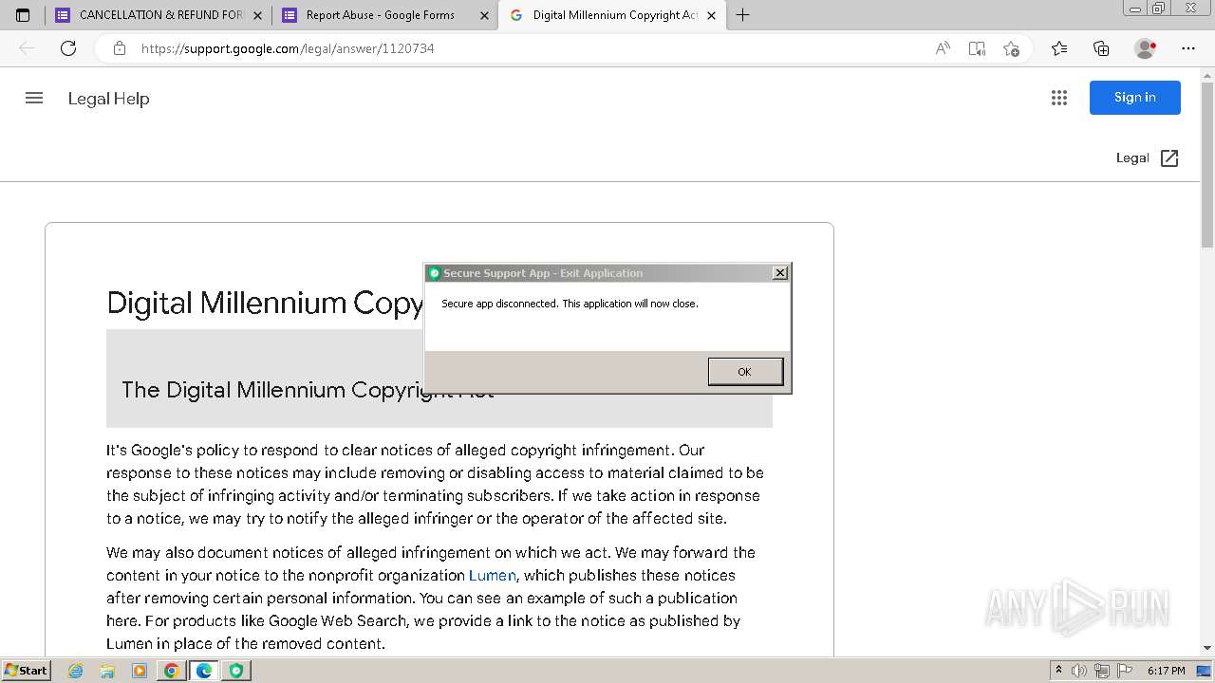The height and width of the screenshot is (683, 1215).
Task: Click page scrollbar down arrow
Action: point(1207,648)
